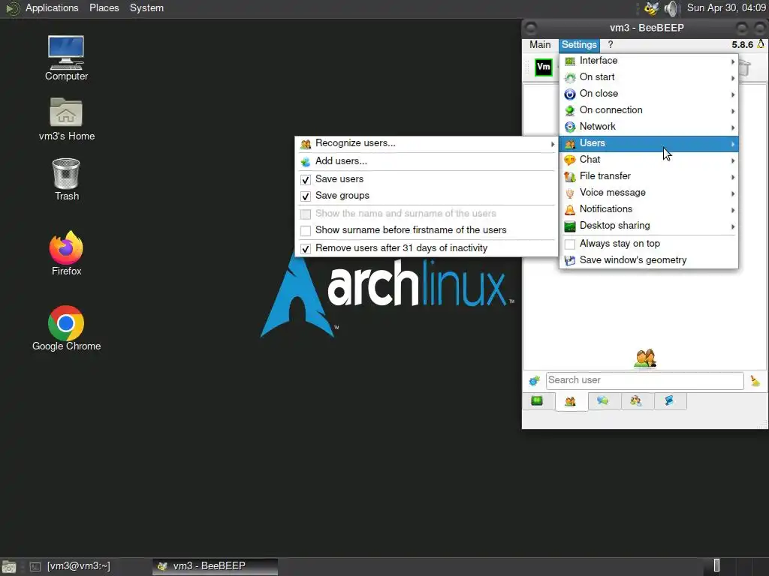Open the Applications menu
The width and height of the screenshot is (769, 576).
(x=52, y=7)
